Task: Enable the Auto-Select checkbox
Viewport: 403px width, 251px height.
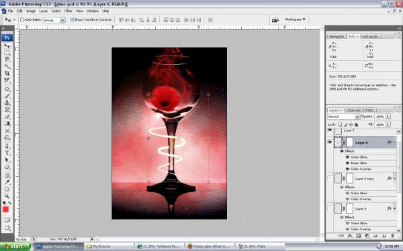Action: tap(22, 19)
